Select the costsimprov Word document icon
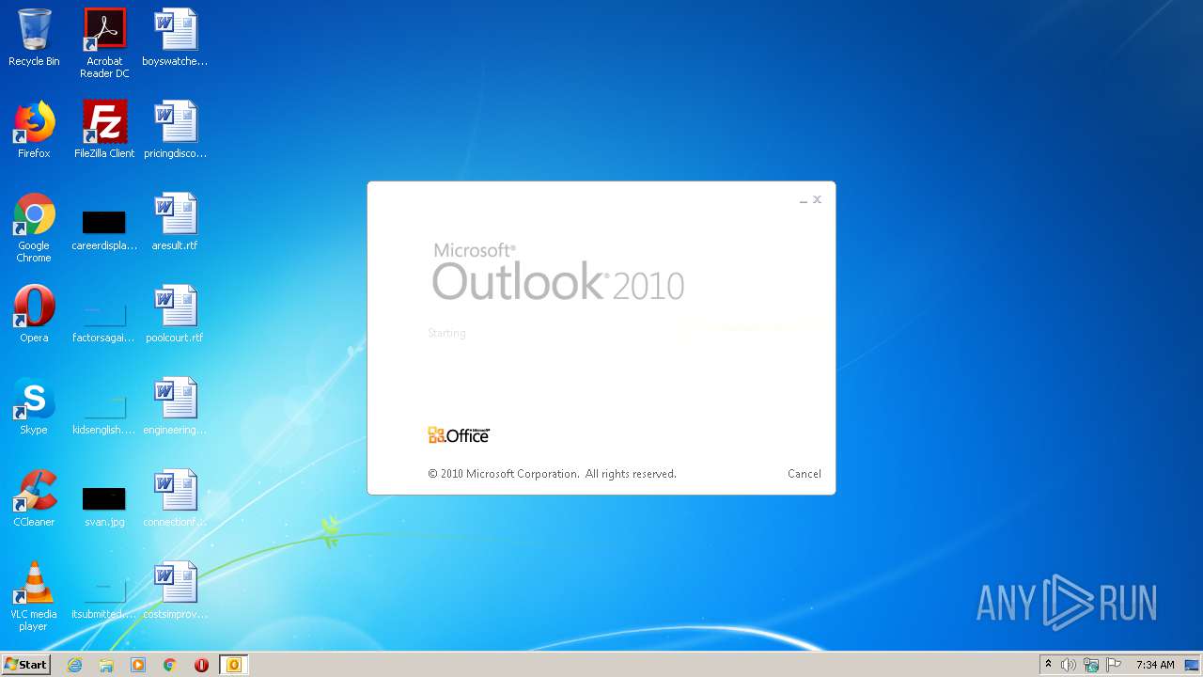 click(x=175, y=590)
